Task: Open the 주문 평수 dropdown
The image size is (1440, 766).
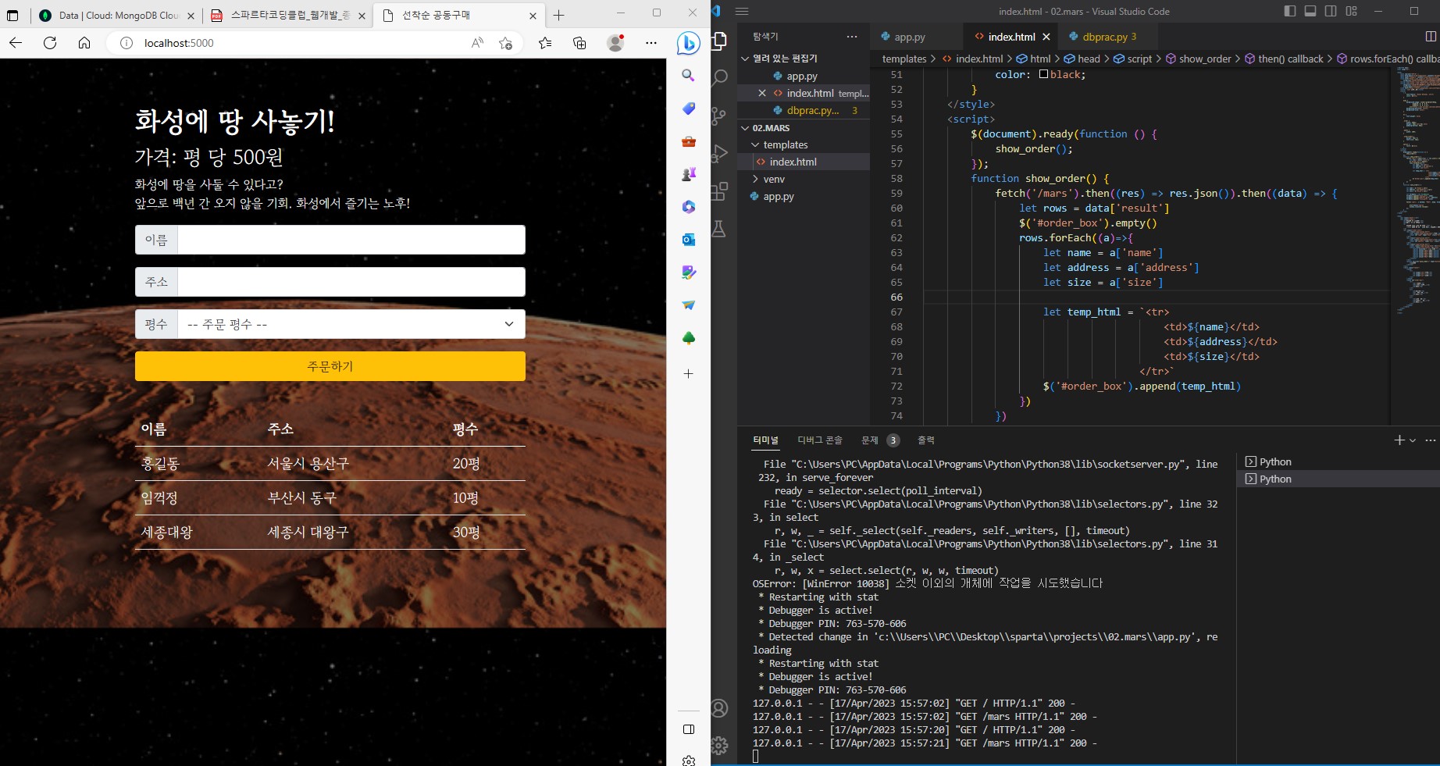Action: (351, 325)
